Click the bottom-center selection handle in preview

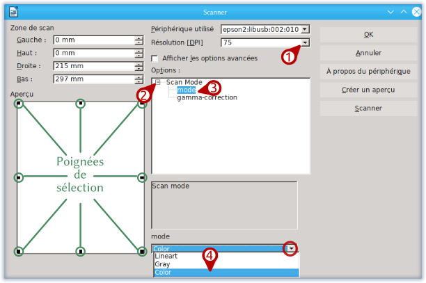coord(81,250)
